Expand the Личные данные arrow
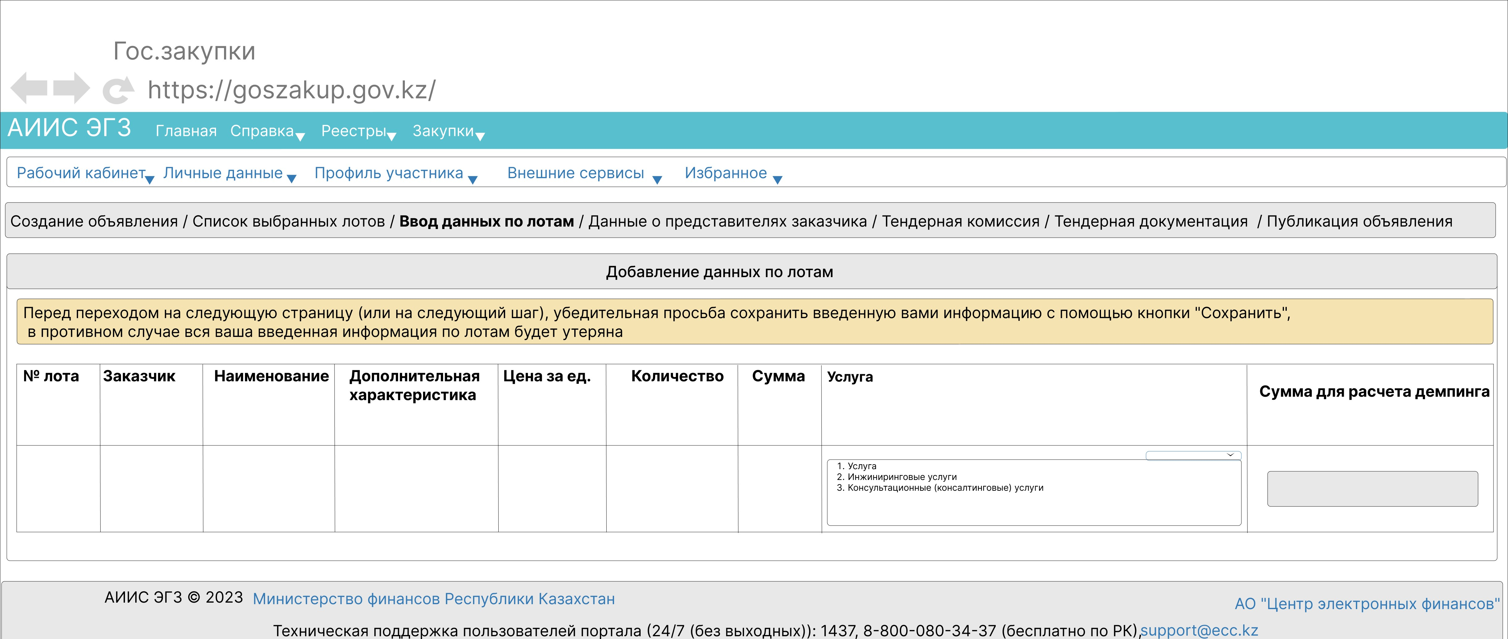The image size is (1508, 639). coord(292,179)
